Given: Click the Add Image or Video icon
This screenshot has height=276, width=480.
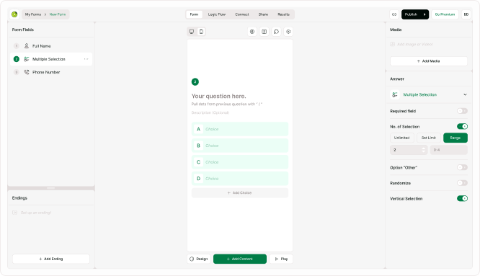Looking at the screenshot, I should click(x=393, y=45).
